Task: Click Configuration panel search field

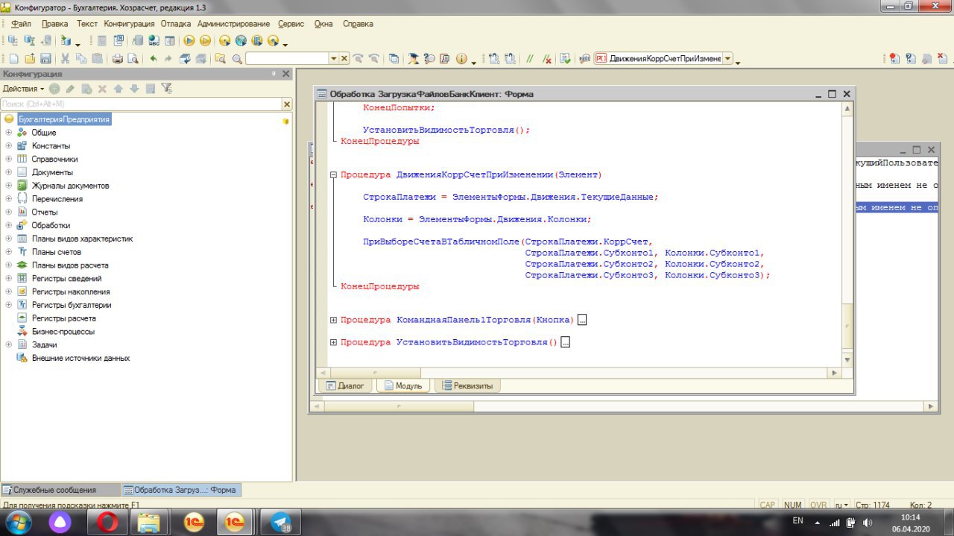Action: coord(142,104)
